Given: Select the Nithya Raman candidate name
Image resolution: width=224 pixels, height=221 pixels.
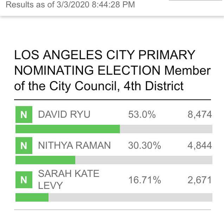Looking at the screenshot, I should pyautogui.click(x=75, y=145).
